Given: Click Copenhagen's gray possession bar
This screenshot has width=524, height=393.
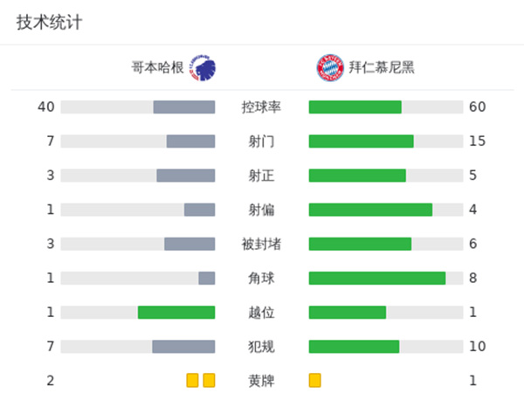Looking at the screenshot, I should (x=183, y=107).
